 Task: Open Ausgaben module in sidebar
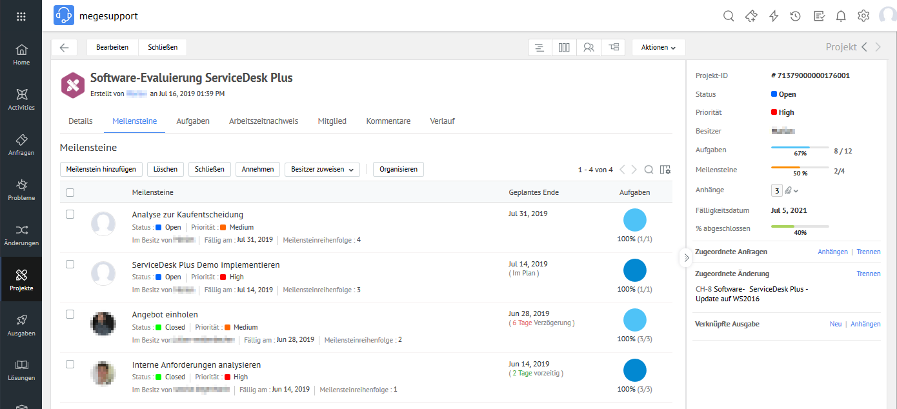21,325
